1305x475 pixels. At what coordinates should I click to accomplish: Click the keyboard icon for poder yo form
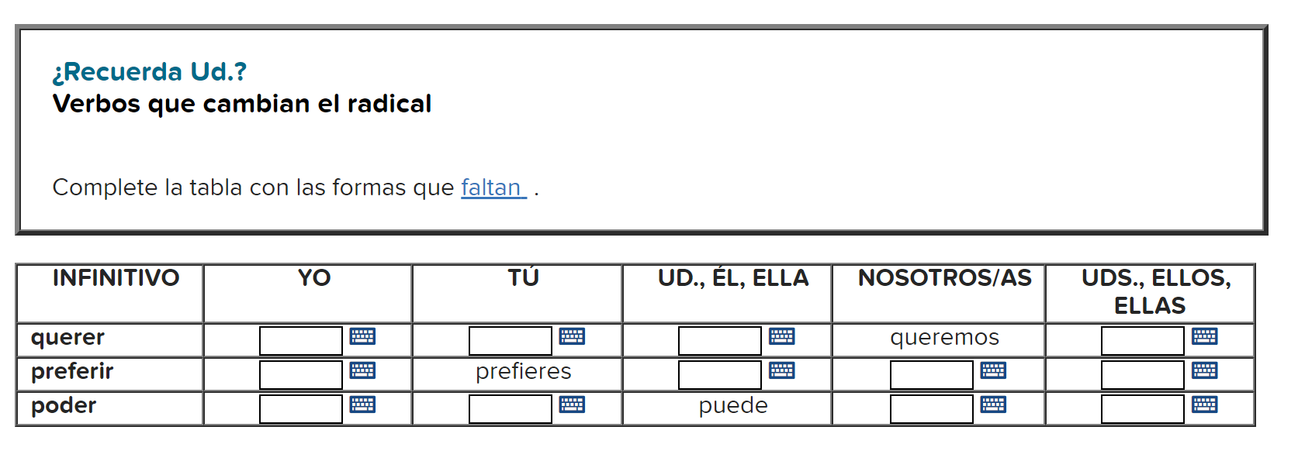point(364,404)
